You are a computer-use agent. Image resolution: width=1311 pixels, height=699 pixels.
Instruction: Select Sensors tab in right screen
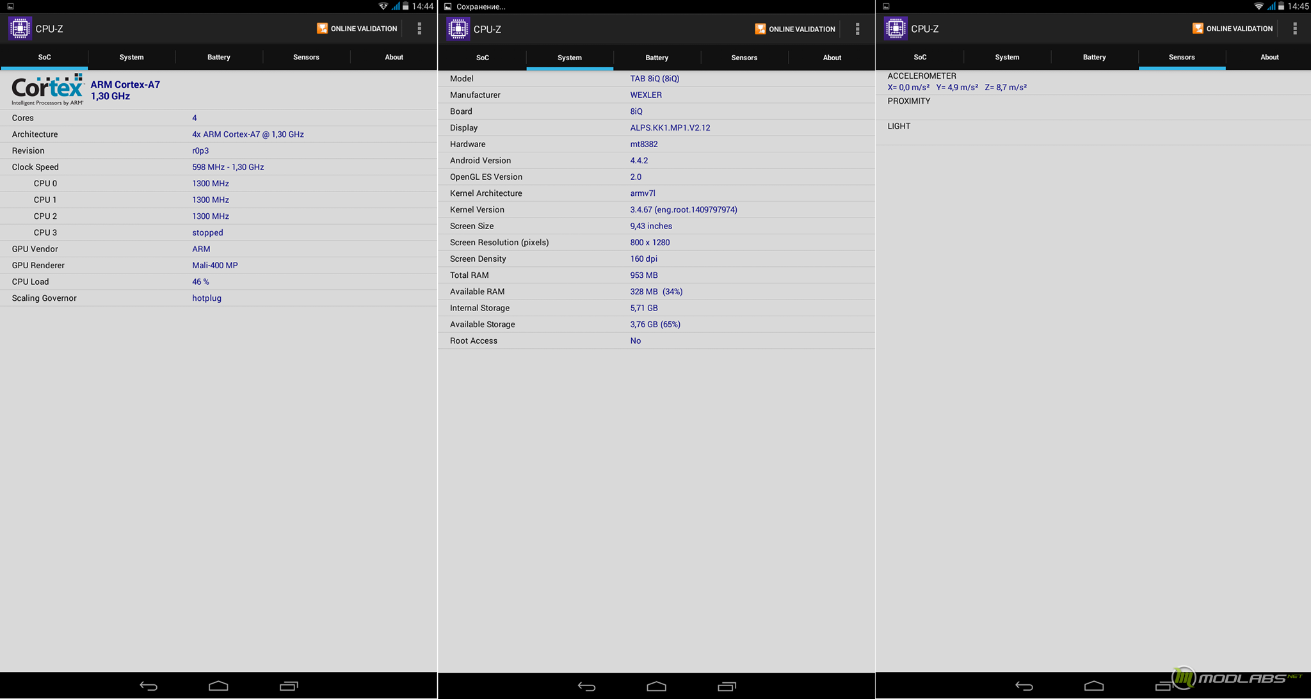(1182, 57)
